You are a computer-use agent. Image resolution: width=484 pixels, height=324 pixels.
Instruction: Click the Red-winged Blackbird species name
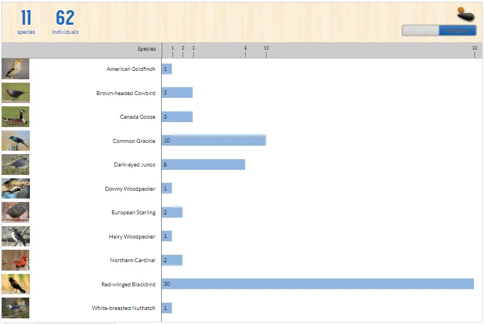click(x=128, y=284)
